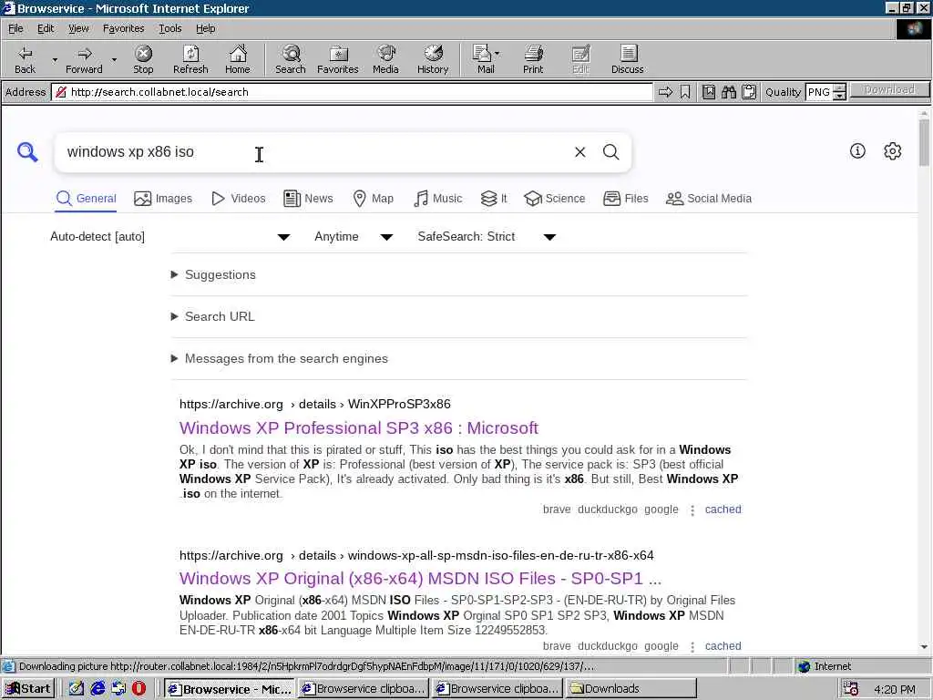The width and height of the screenshot is (933, 700).
Task: Launch Opera from quick launch bar
Action: point(138,689)
